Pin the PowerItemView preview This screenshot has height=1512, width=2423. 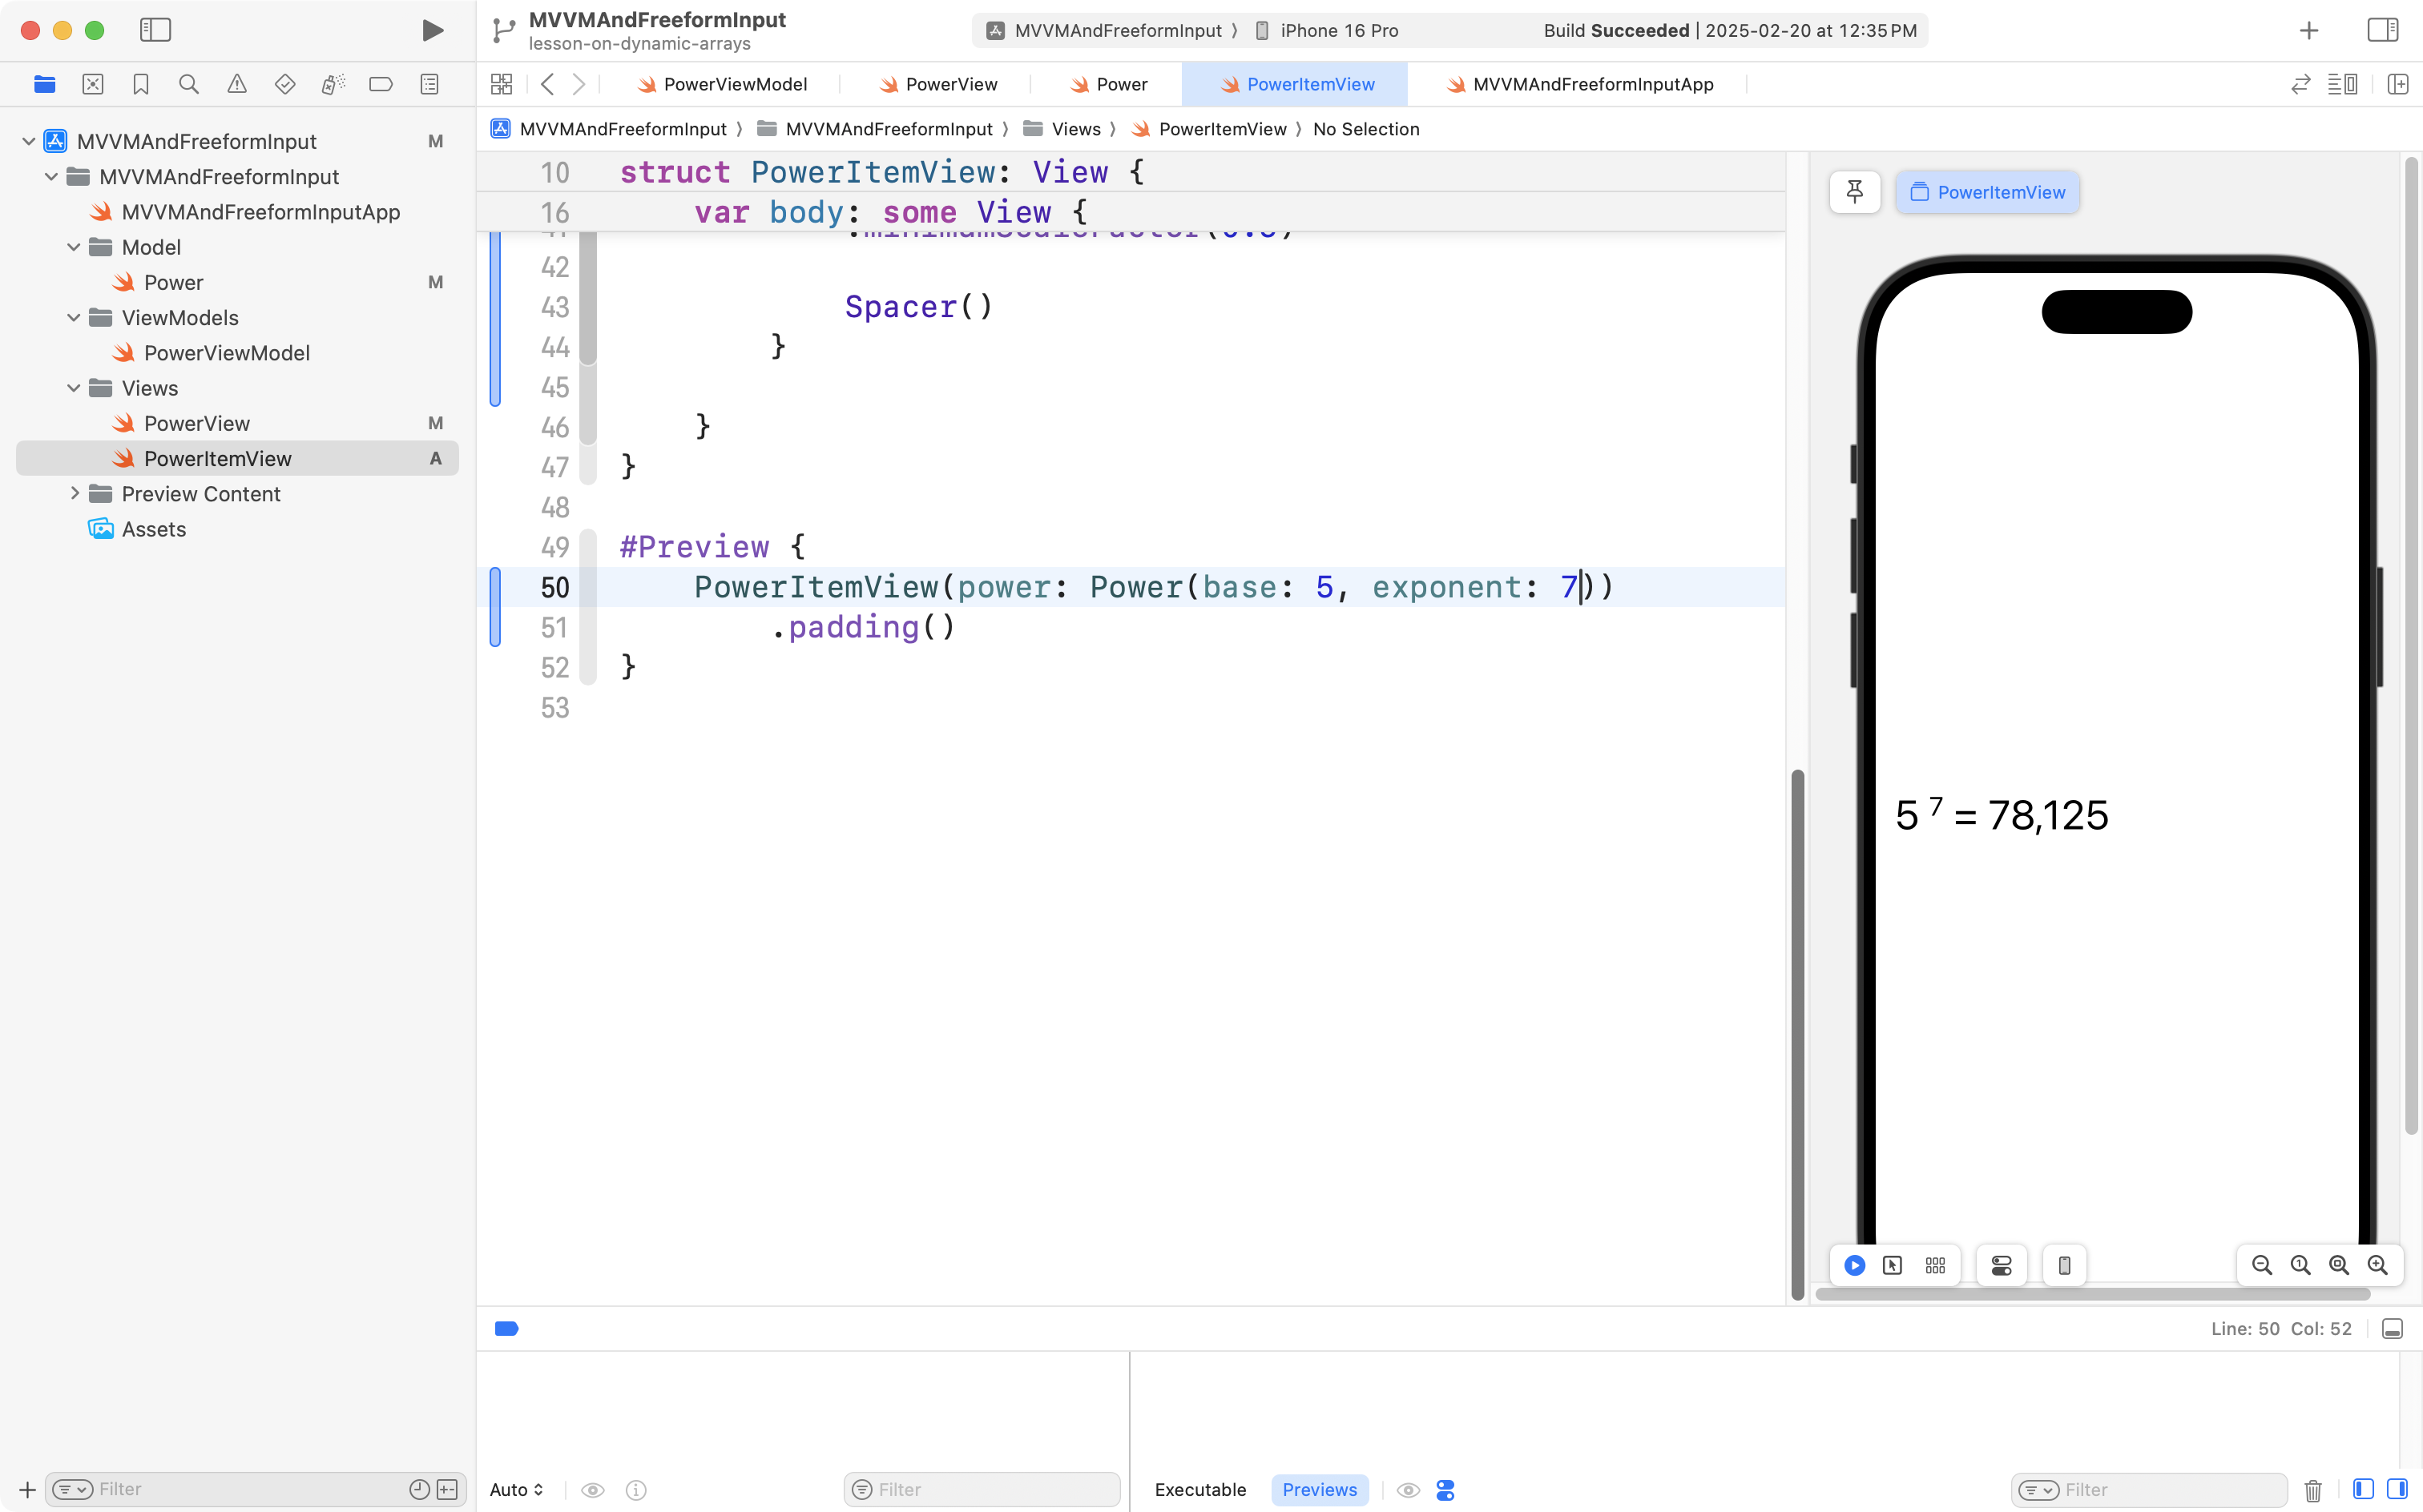coord(1854,192)
